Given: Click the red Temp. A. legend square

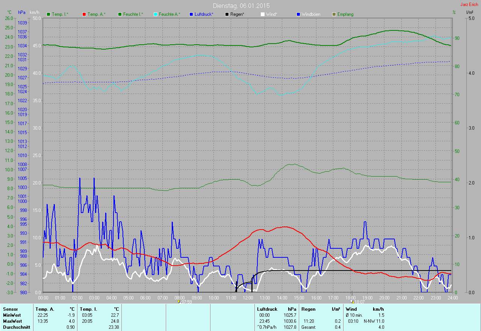Looking at the screenshot, I should (84, 14).
